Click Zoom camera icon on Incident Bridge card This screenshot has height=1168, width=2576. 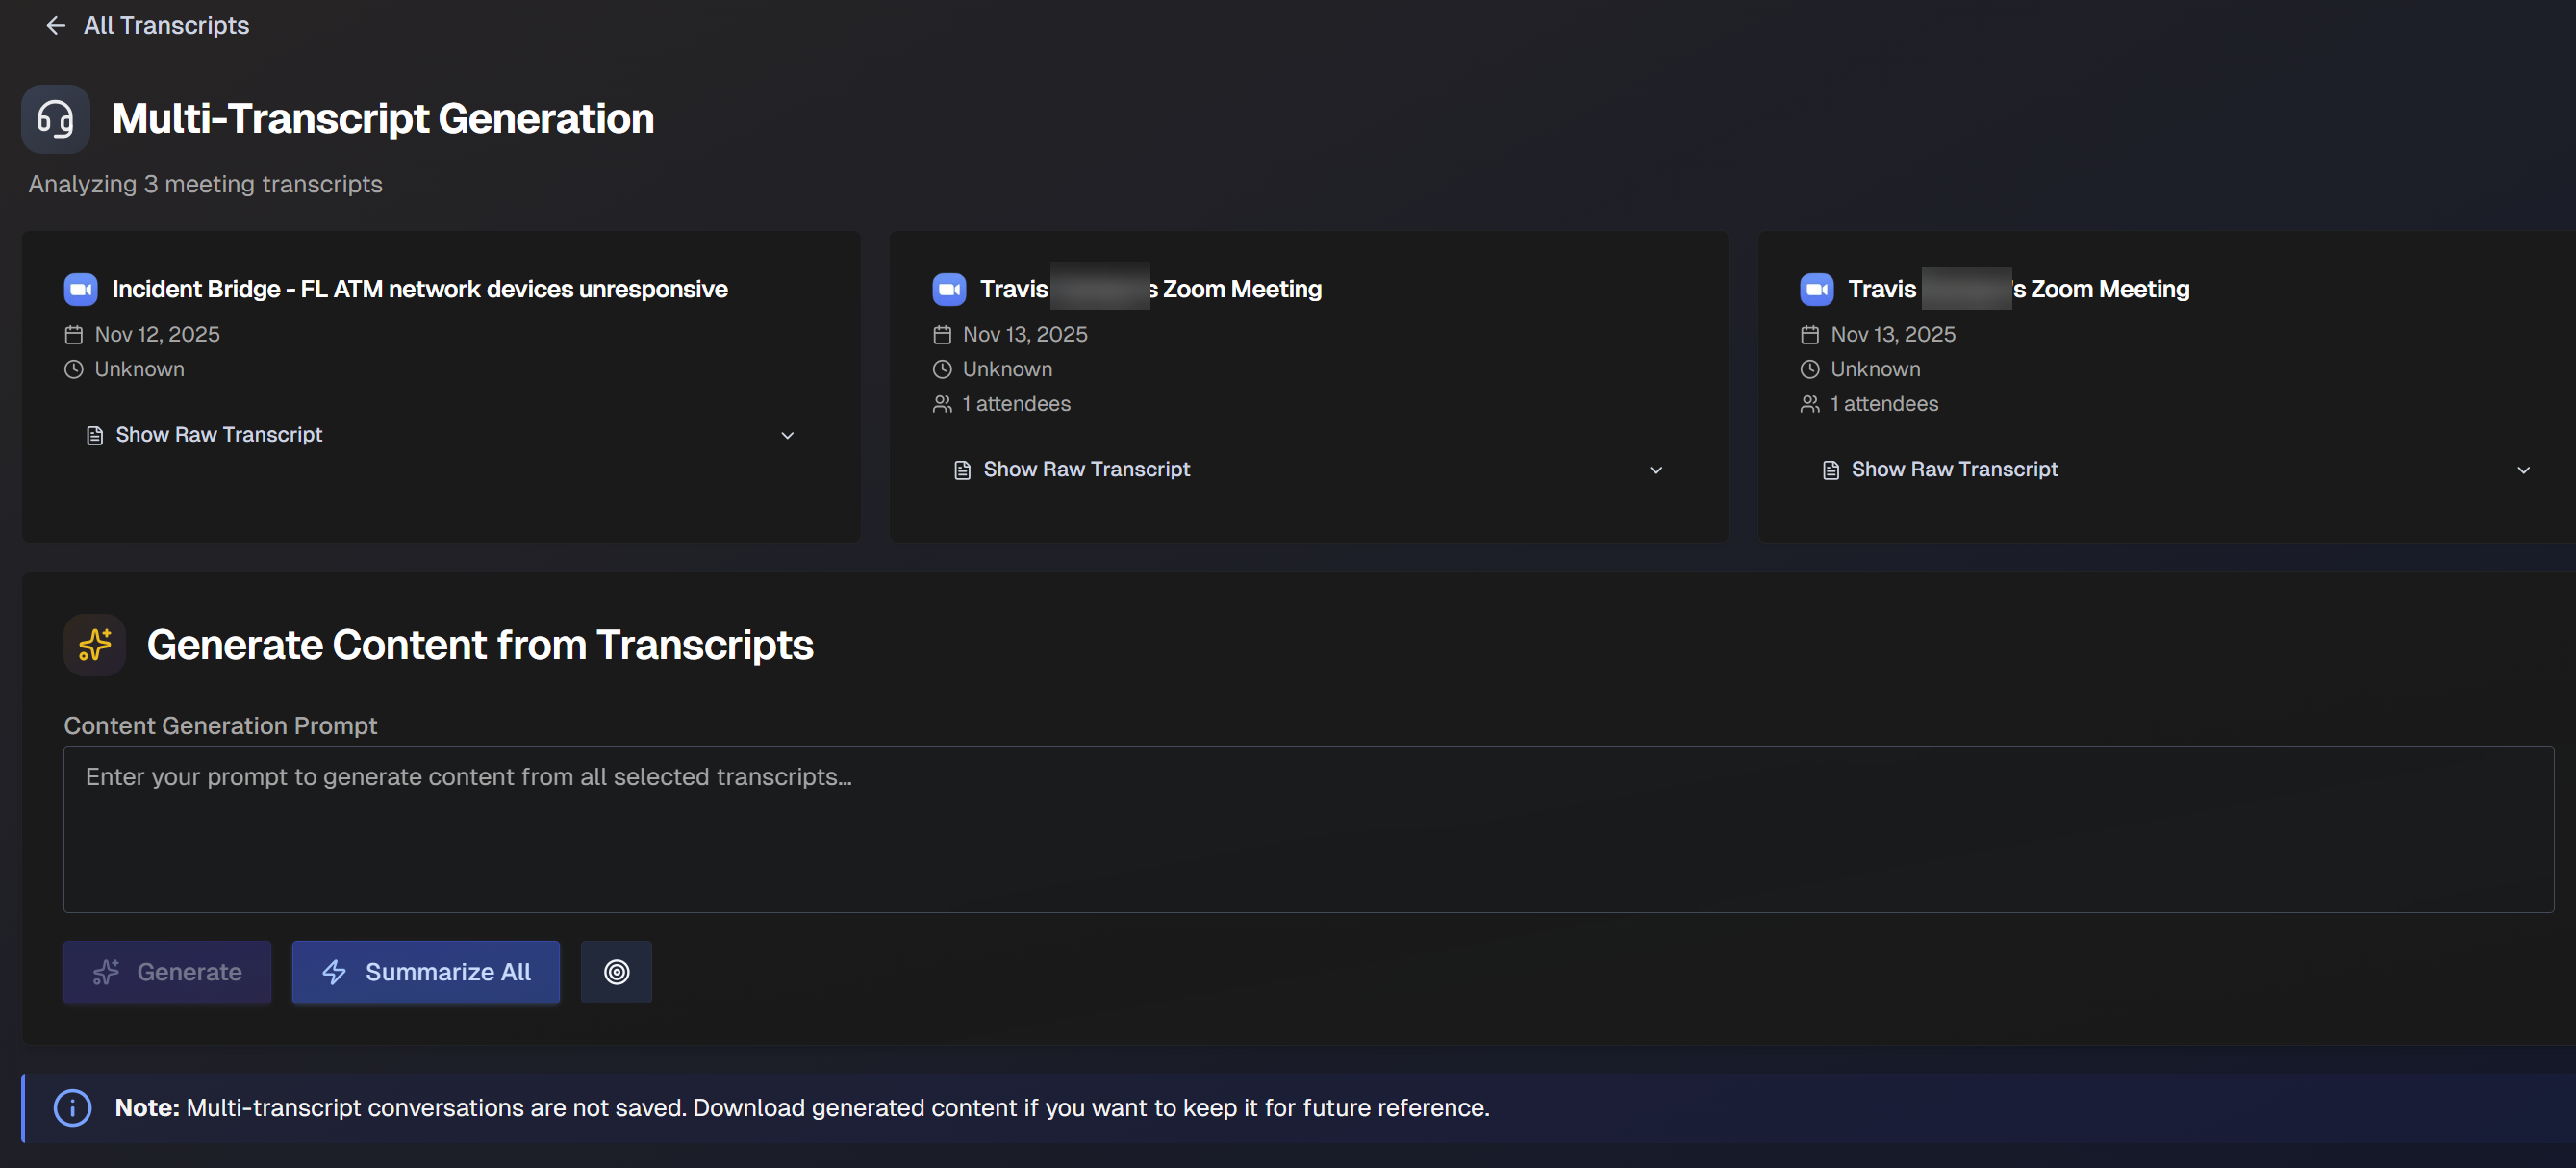81,290
